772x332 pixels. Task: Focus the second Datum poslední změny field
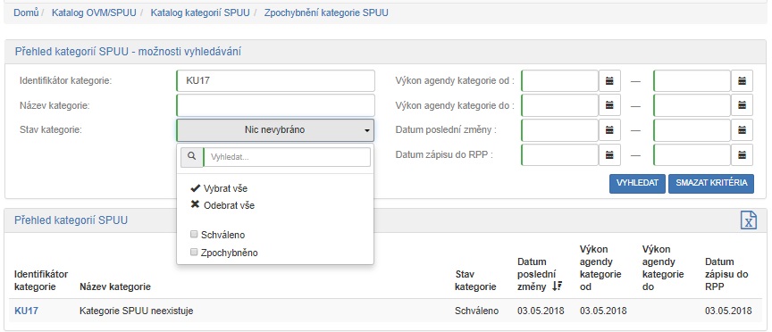tap(692, 130)
